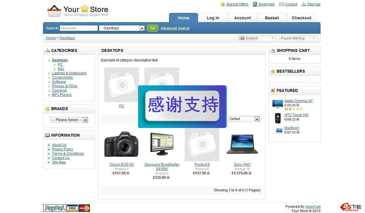Click the Canon EOS 5D product name
Viewport: 365px width, 213px height.
[122, 165]
